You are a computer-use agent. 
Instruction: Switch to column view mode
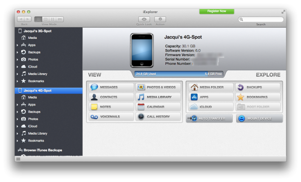point(46,19)
